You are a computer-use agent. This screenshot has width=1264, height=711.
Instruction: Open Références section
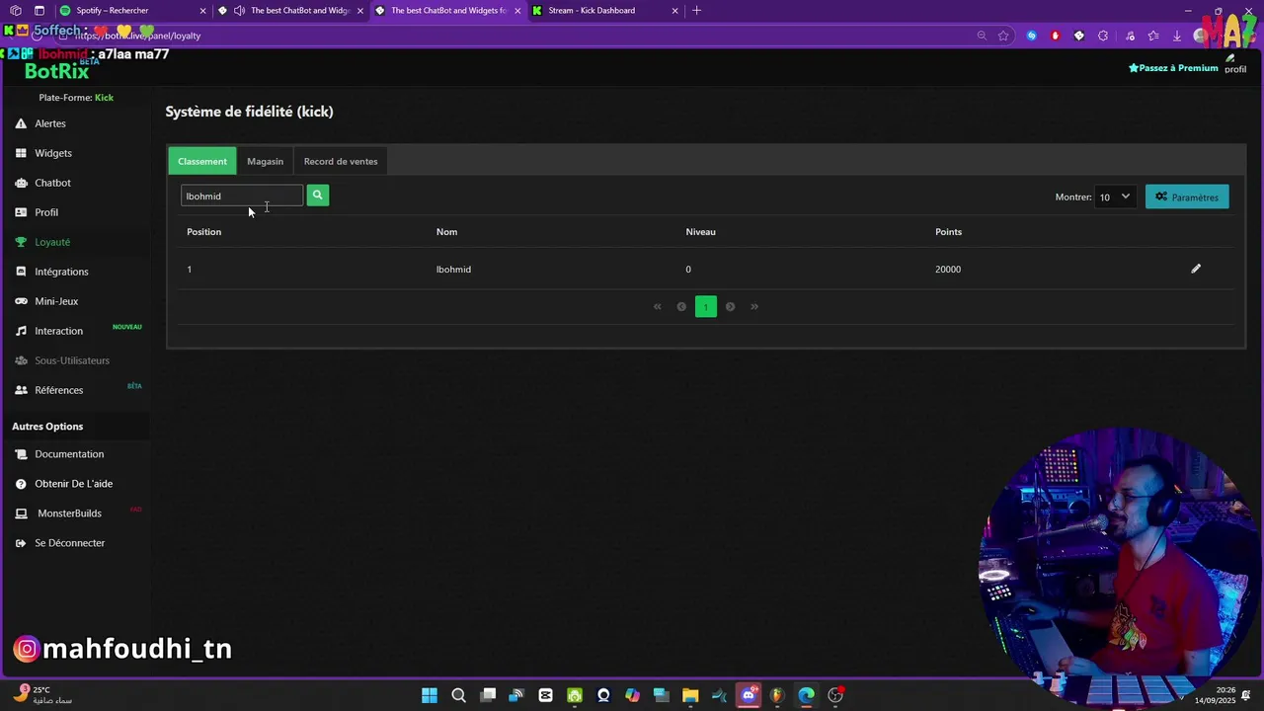(x=58, y=390)
